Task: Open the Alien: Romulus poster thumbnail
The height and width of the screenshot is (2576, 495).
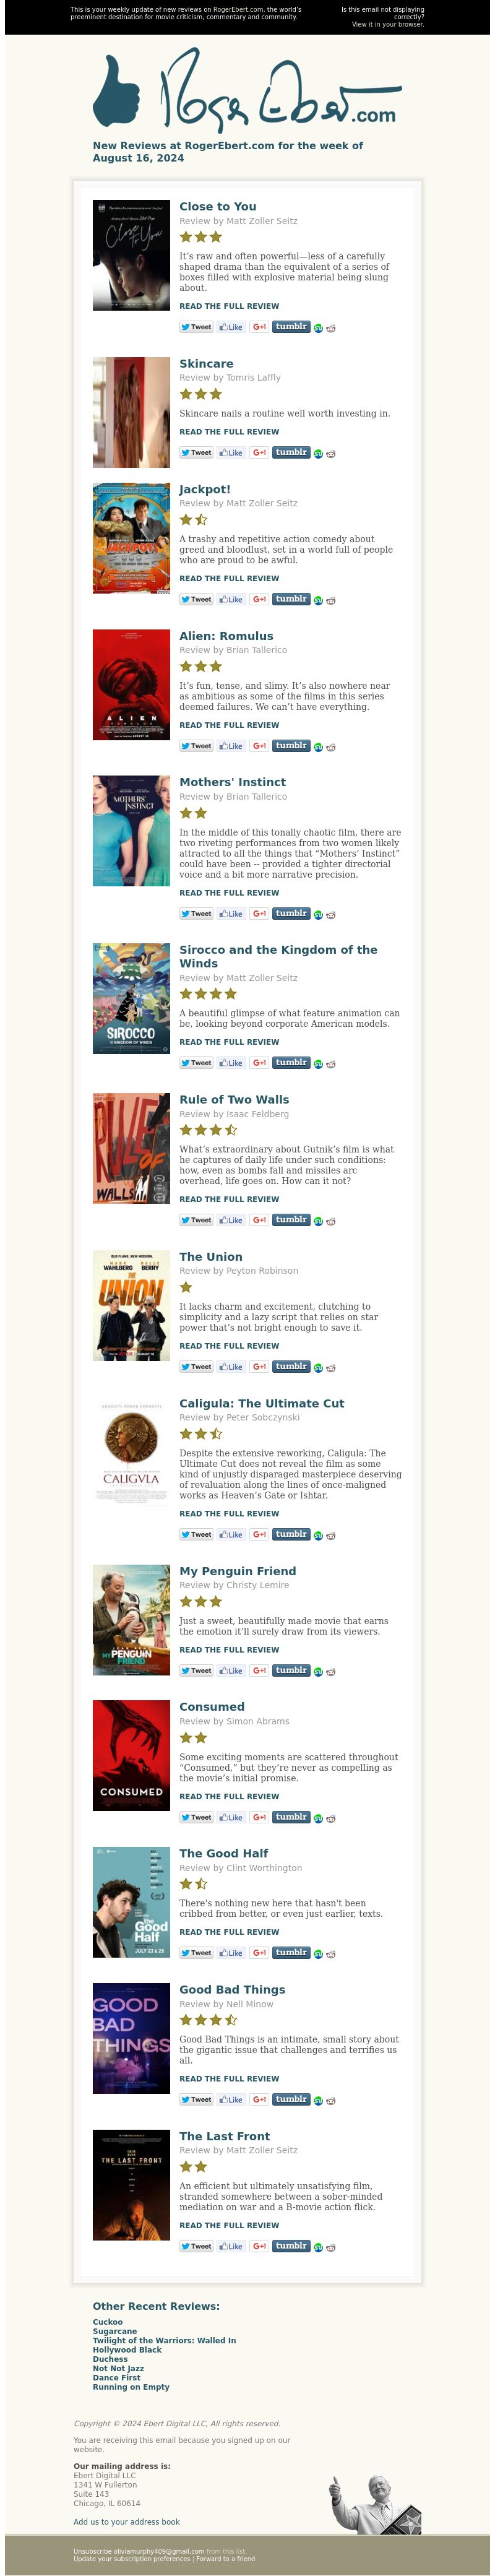Action: (x=131, y=684)
